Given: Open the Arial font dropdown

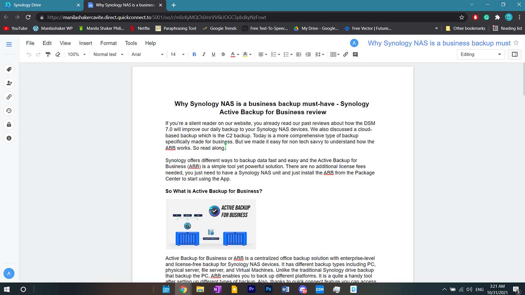Looking at the screenshot, I should pos(147,55).
